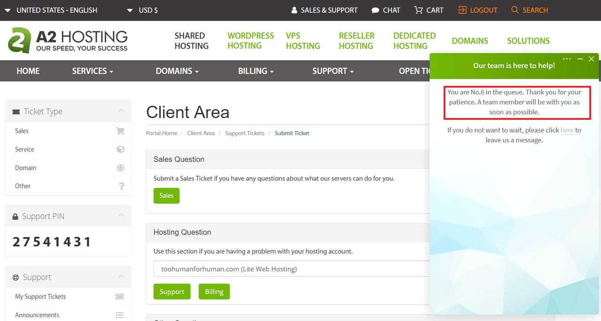Screen dimensions: 601x321
Task: Select Domain ticket type in sidebar
Action: (68, 168)
